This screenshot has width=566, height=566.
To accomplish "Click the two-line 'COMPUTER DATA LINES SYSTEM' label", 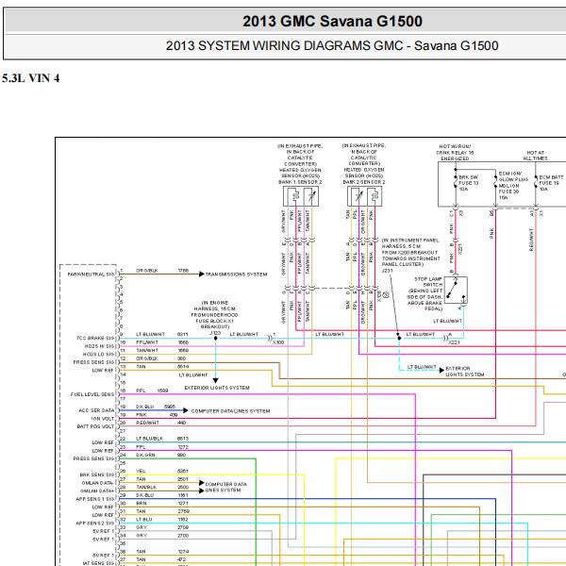I will 226,487.
